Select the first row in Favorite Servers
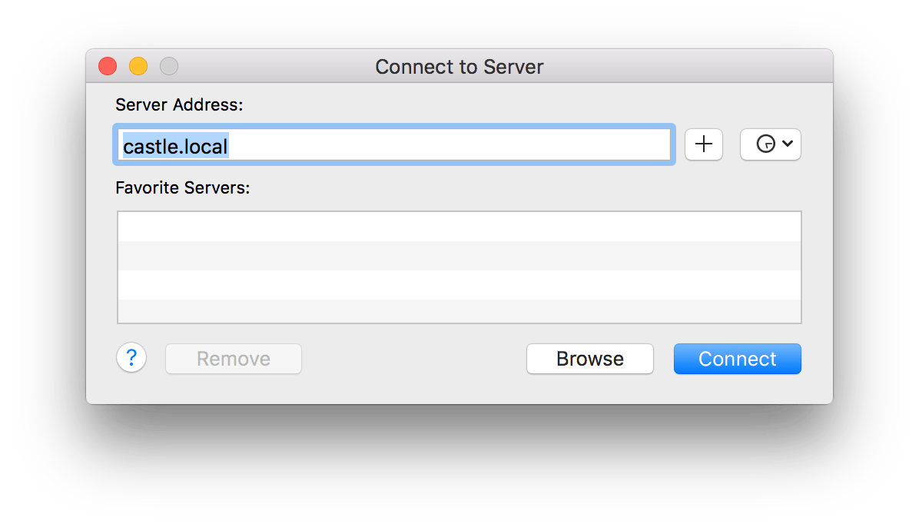Image resolution: width=919 pixels, height=527 pixels. [x=459, y=227]
